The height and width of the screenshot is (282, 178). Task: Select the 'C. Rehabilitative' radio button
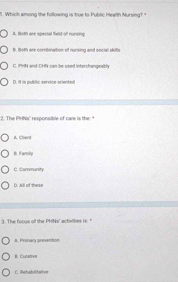6,272
